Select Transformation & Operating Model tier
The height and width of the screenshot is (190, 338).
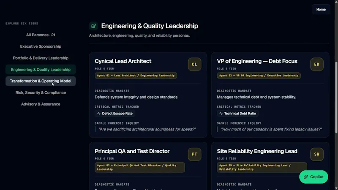[x=41, y=81]
